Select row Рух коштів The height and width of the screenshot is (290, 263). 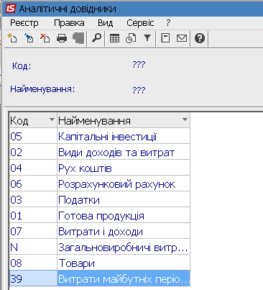100,168
